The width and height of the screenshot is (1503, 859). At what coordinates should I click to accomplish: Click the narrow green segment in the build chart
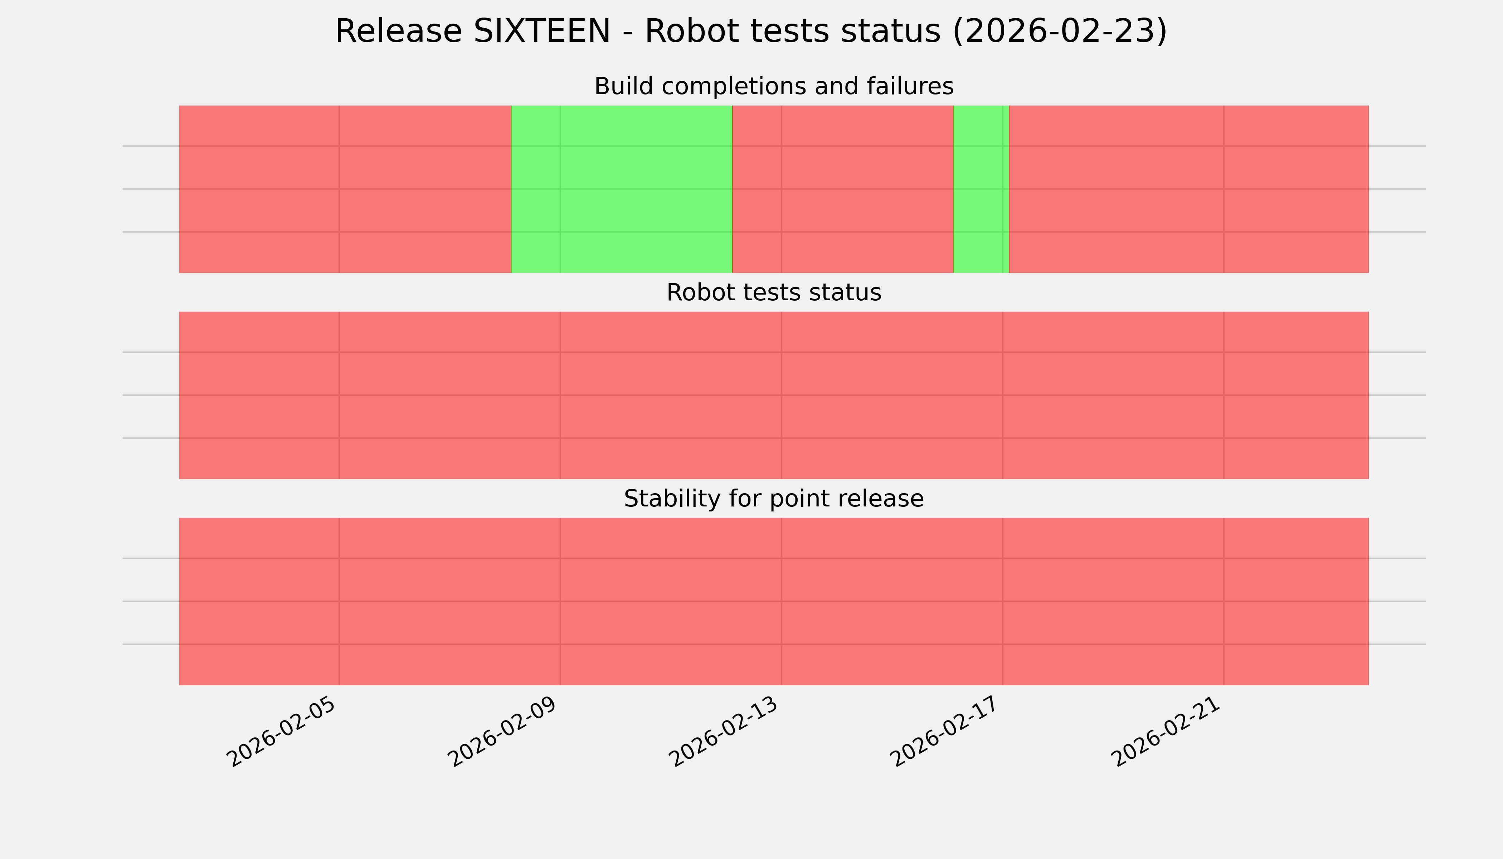click(x=981, y=189)
